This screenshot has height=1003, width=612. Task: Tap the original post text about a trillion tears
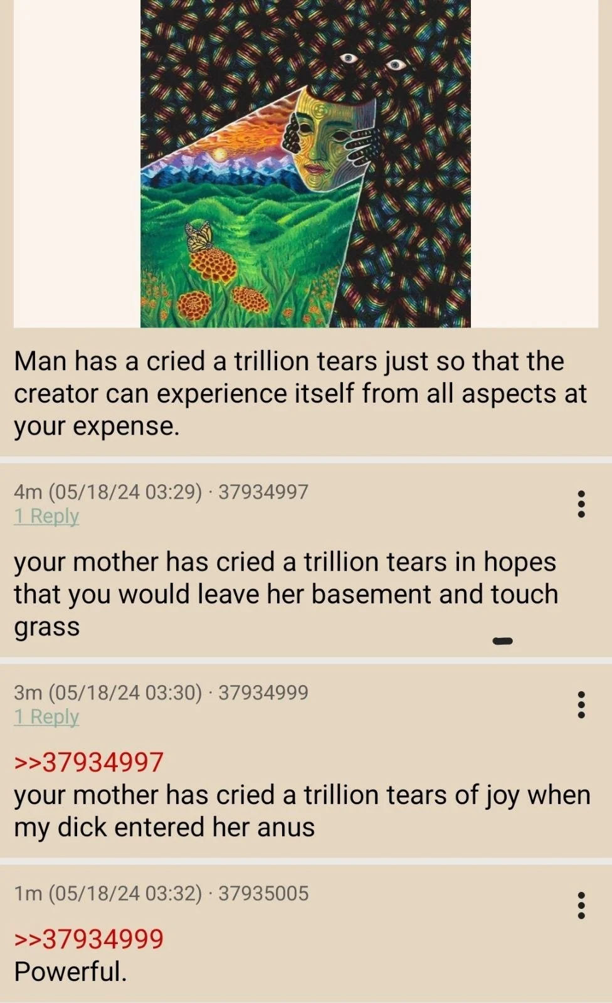[300, 393]
